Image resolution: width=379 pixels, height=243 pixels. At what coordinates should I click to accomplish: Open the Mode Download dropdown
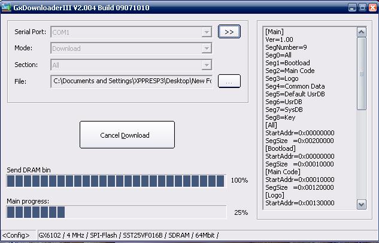pos(207,48)
